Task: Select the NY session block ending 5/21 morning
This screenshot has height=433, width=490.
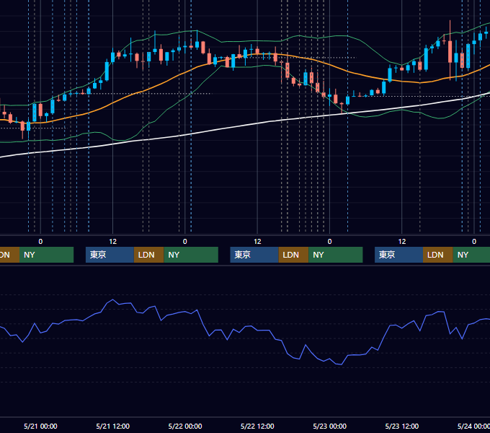Action: click(x=46, y=255)
